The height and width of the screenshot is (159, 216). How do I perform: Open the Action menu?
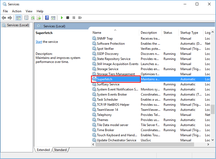point(17,11)
